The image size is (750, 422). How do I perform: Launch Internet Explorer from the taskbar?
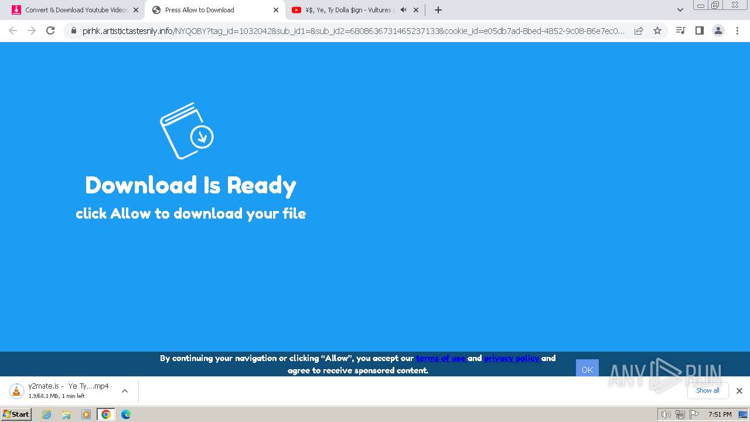pos(46,414)
